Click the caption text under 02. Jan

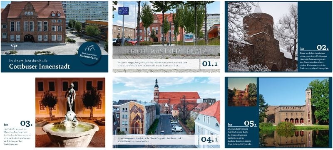(x=315, y=61)
